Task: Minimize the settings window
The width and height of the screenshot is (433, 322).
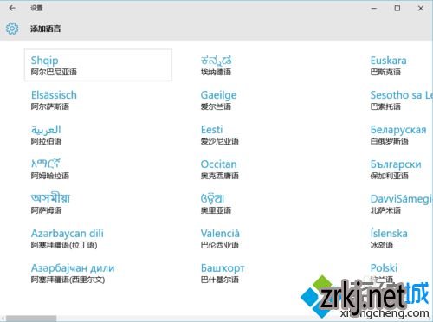Action: 374,8
